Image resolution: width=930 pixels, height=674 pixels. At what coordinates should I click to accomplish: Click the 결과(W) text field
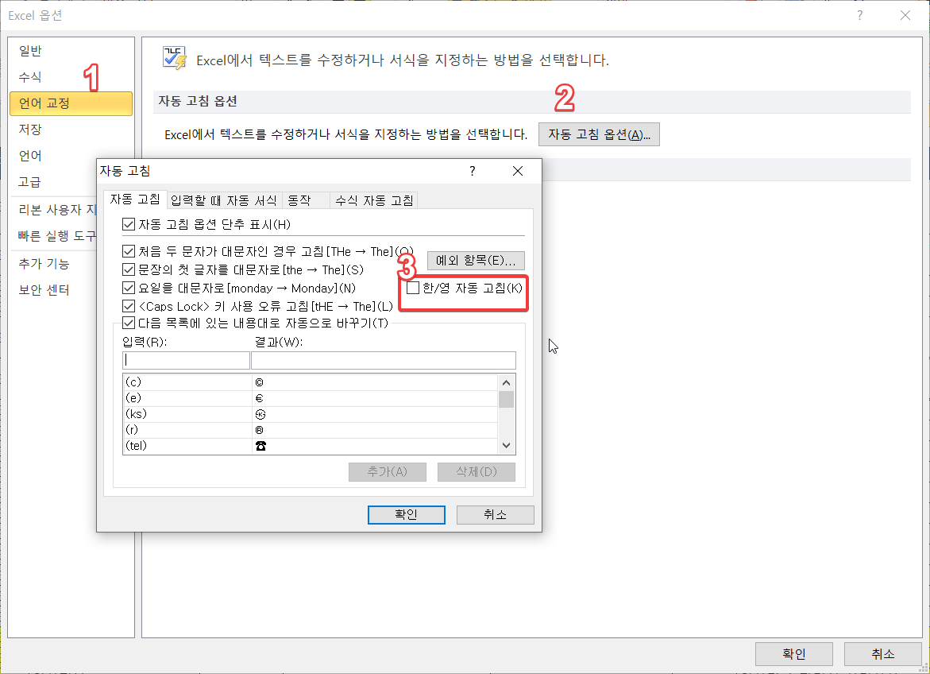coord(383,361)
